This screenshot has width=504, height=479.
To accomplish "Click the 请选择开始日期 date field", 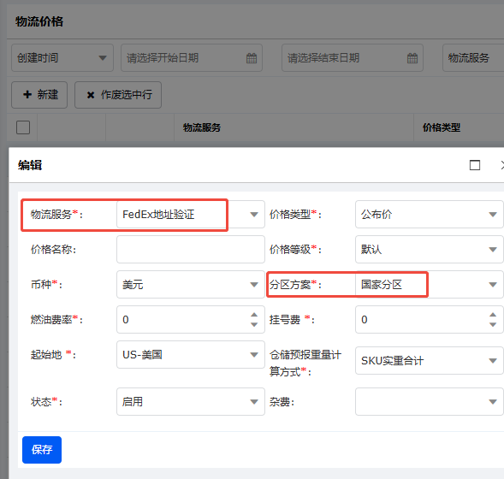I will click(192, 58).
